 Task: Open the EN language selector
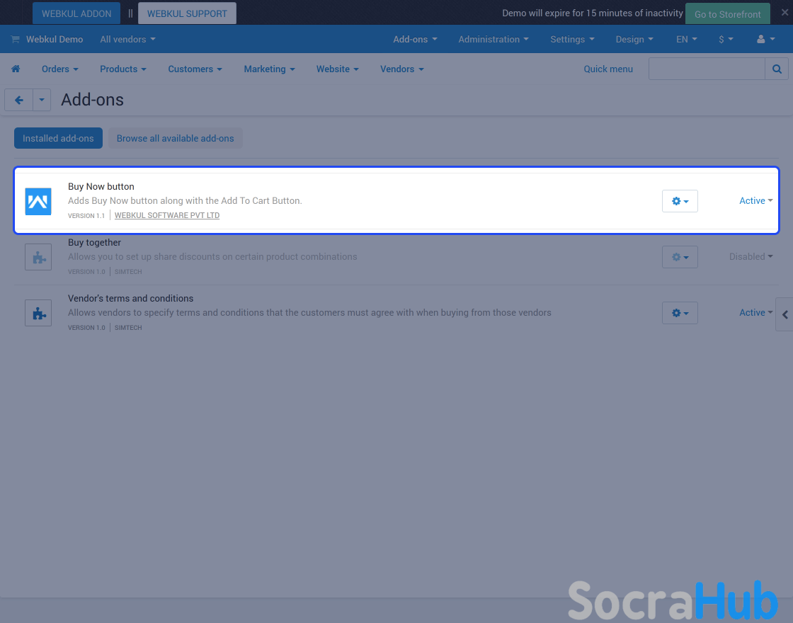click(686, 39)
